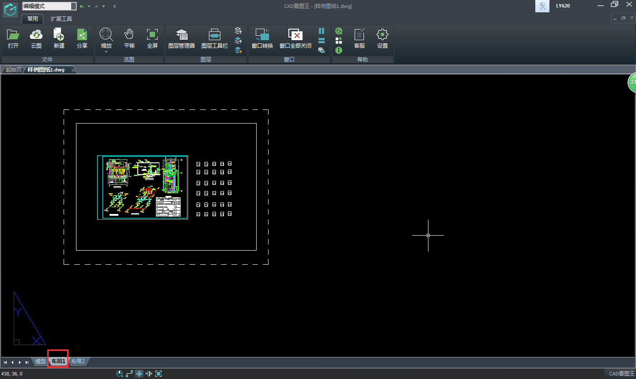Viewport: 636px width, 379px height.
Task: Expand the 编辑模式 mode dropdown
Action: [73, 6]
